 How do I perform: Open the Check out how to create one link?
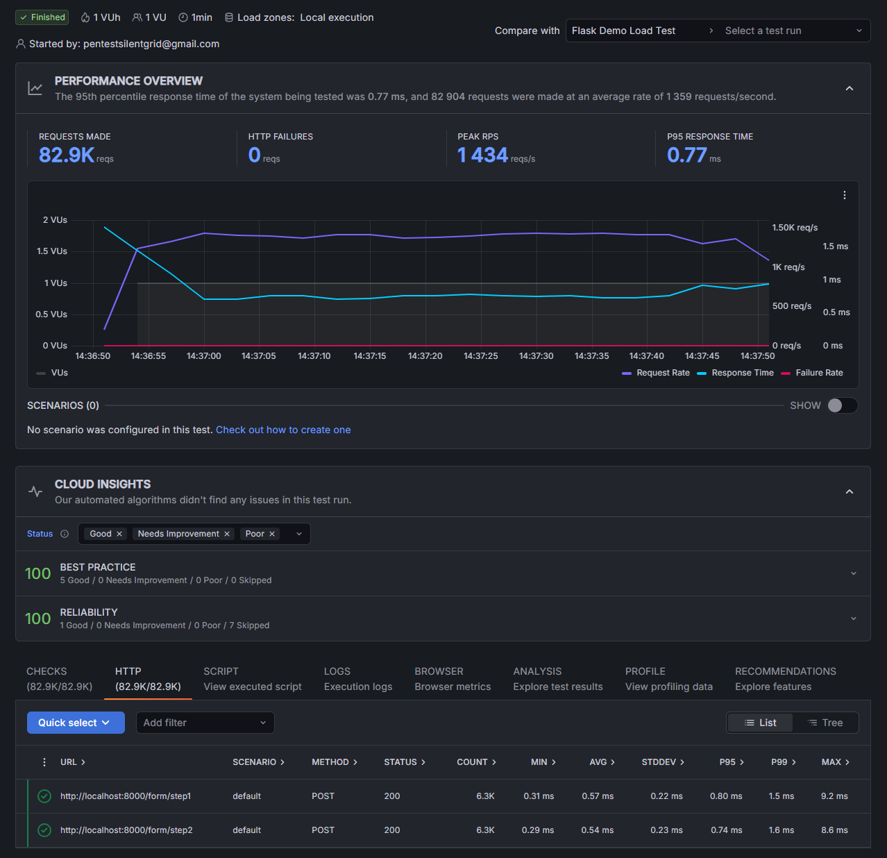point(283,430)
